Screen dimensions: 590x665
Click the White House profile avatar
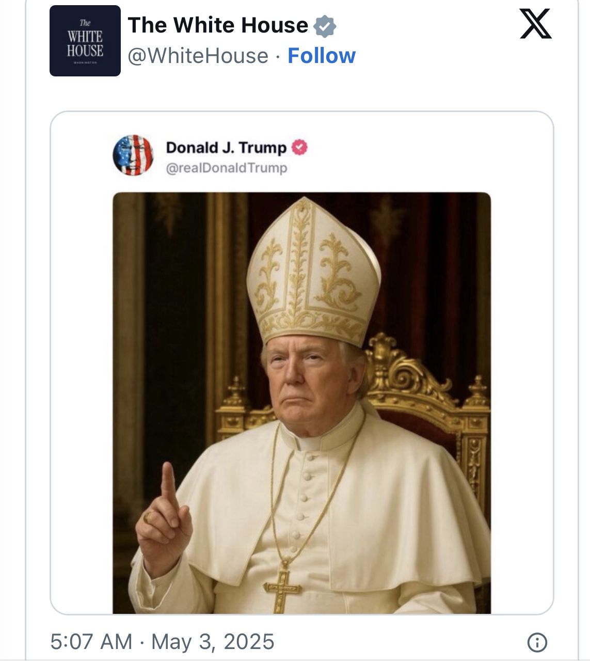85,41
